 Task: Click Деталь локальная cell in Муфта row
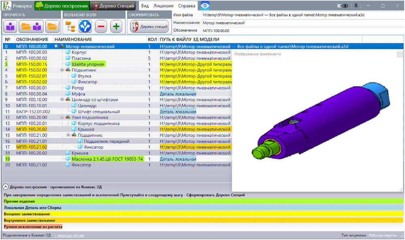coord(178,94)
